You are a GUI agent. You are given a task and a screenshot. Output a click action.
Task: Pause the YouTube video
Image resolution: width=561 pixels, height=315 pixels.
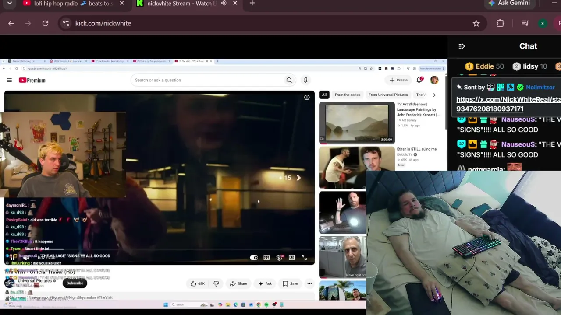pyautogui.click(x=13, y=258)
